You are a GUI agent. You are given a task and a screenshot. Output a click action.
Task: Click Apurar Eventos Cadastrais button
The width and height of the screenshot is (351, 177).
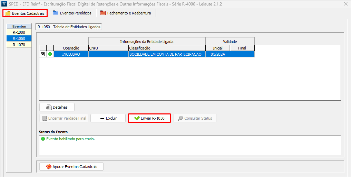coord(71,167)
